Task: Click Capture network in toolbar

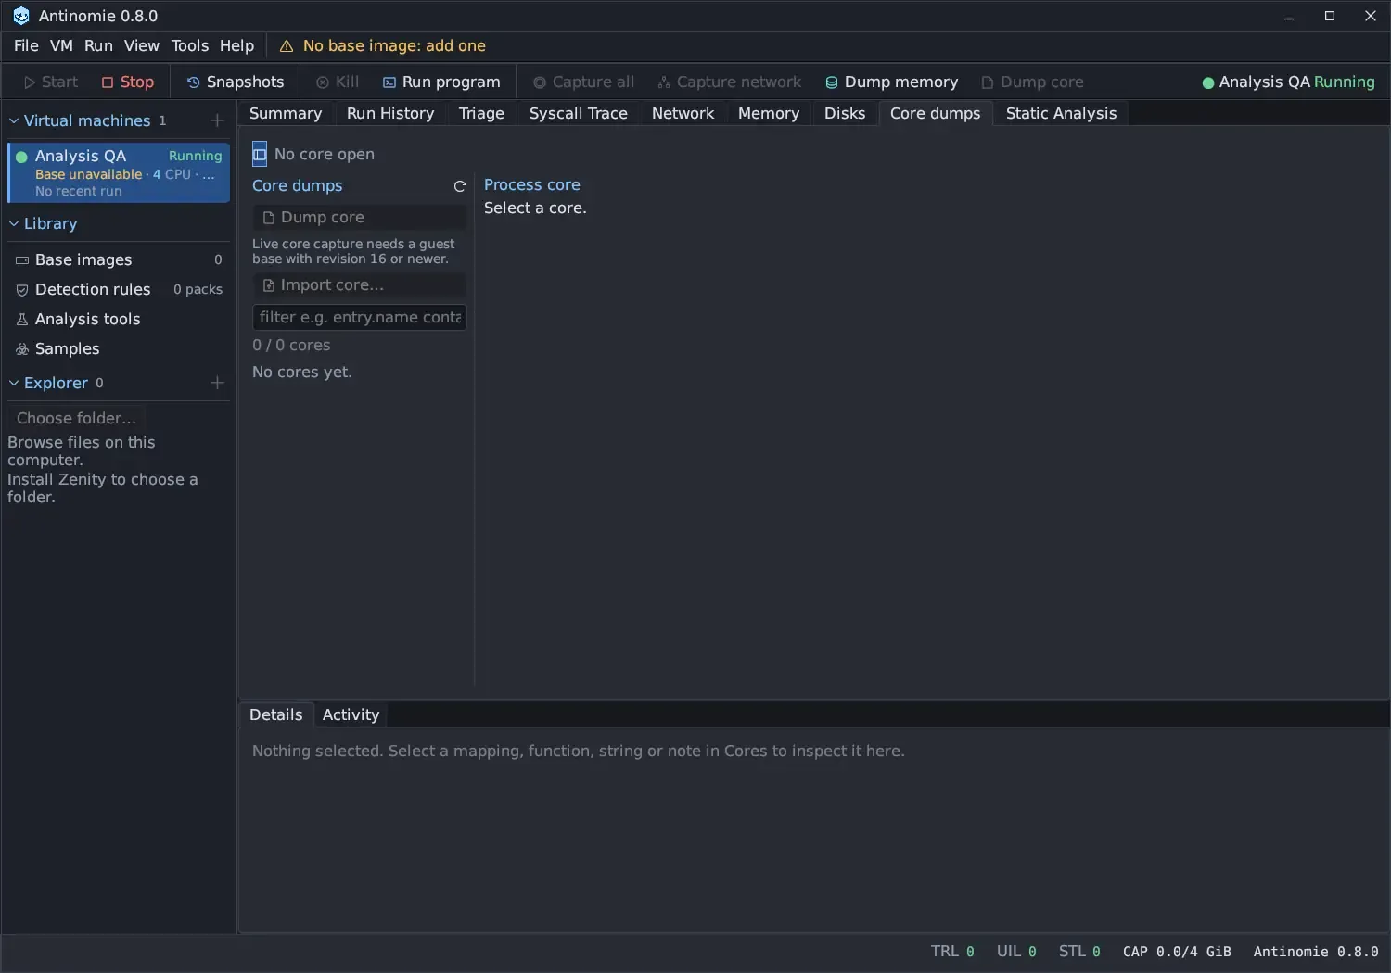Action: tap(730, 82)
